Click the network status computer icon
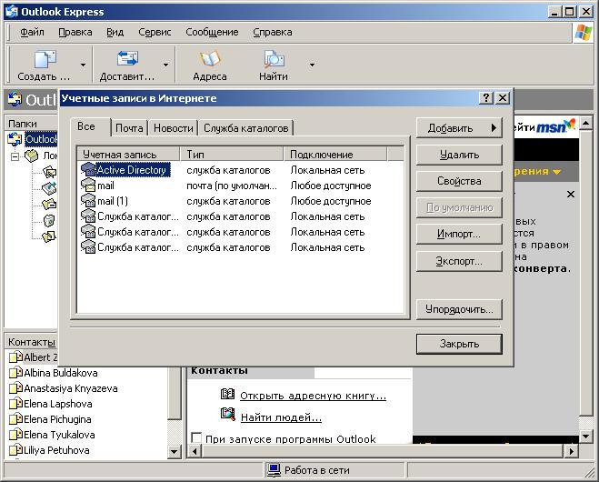This screenshot has height=482, width=599. [274, 470]
